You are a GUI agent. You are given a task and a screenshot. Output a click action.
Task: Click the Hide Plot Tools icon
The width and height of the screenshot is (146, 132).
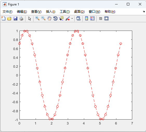click(101, 18)
